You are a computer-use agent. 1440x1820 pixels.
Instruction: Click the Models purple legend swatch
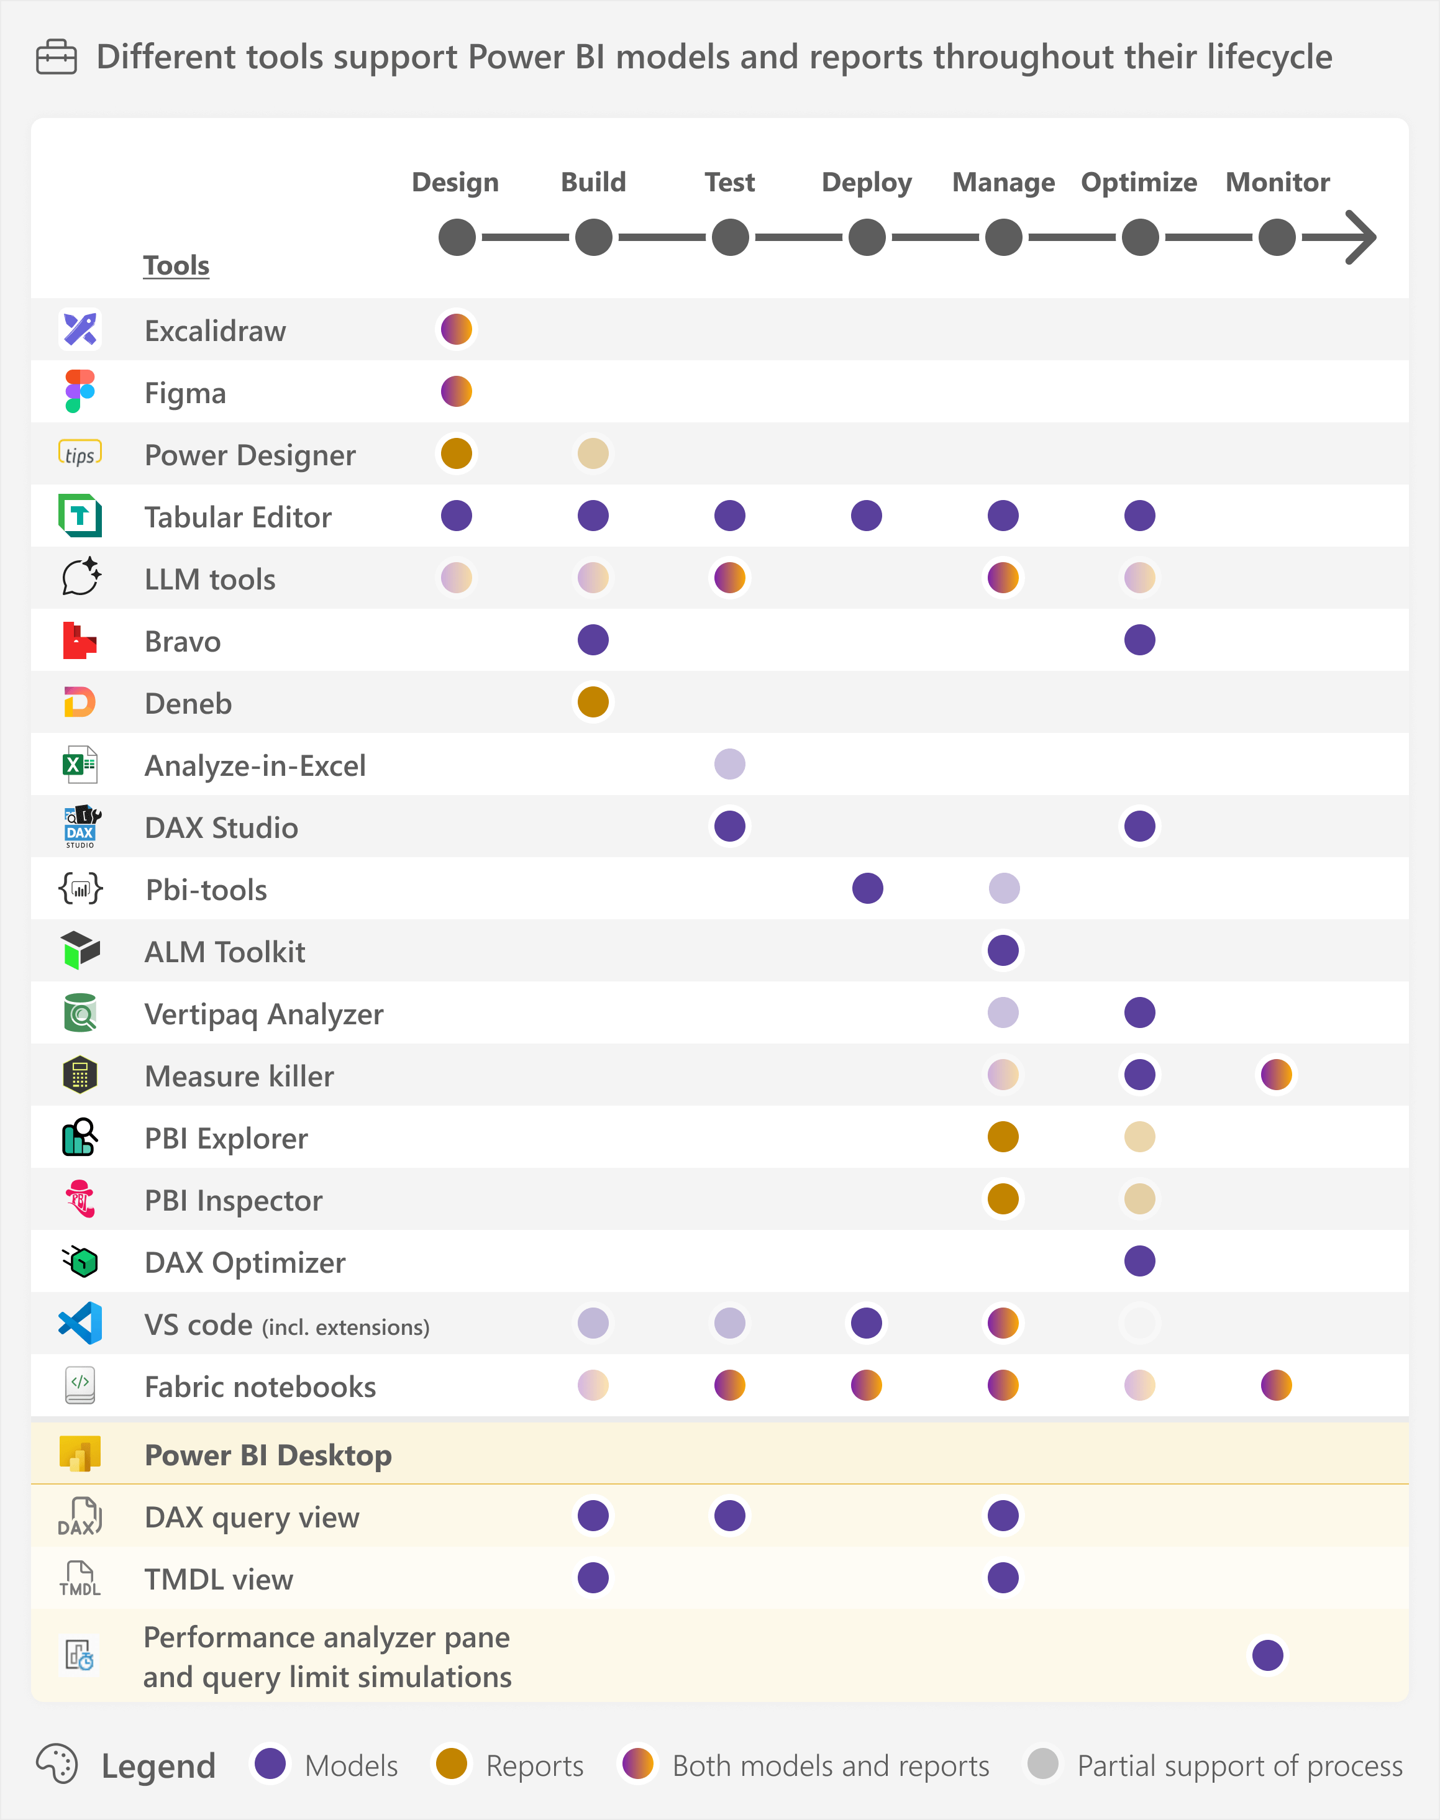[271, 1763]
